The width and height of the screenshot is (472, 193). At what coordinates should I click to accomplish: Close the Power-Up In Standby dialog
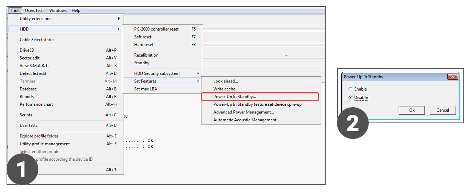(x=453, y=77)
